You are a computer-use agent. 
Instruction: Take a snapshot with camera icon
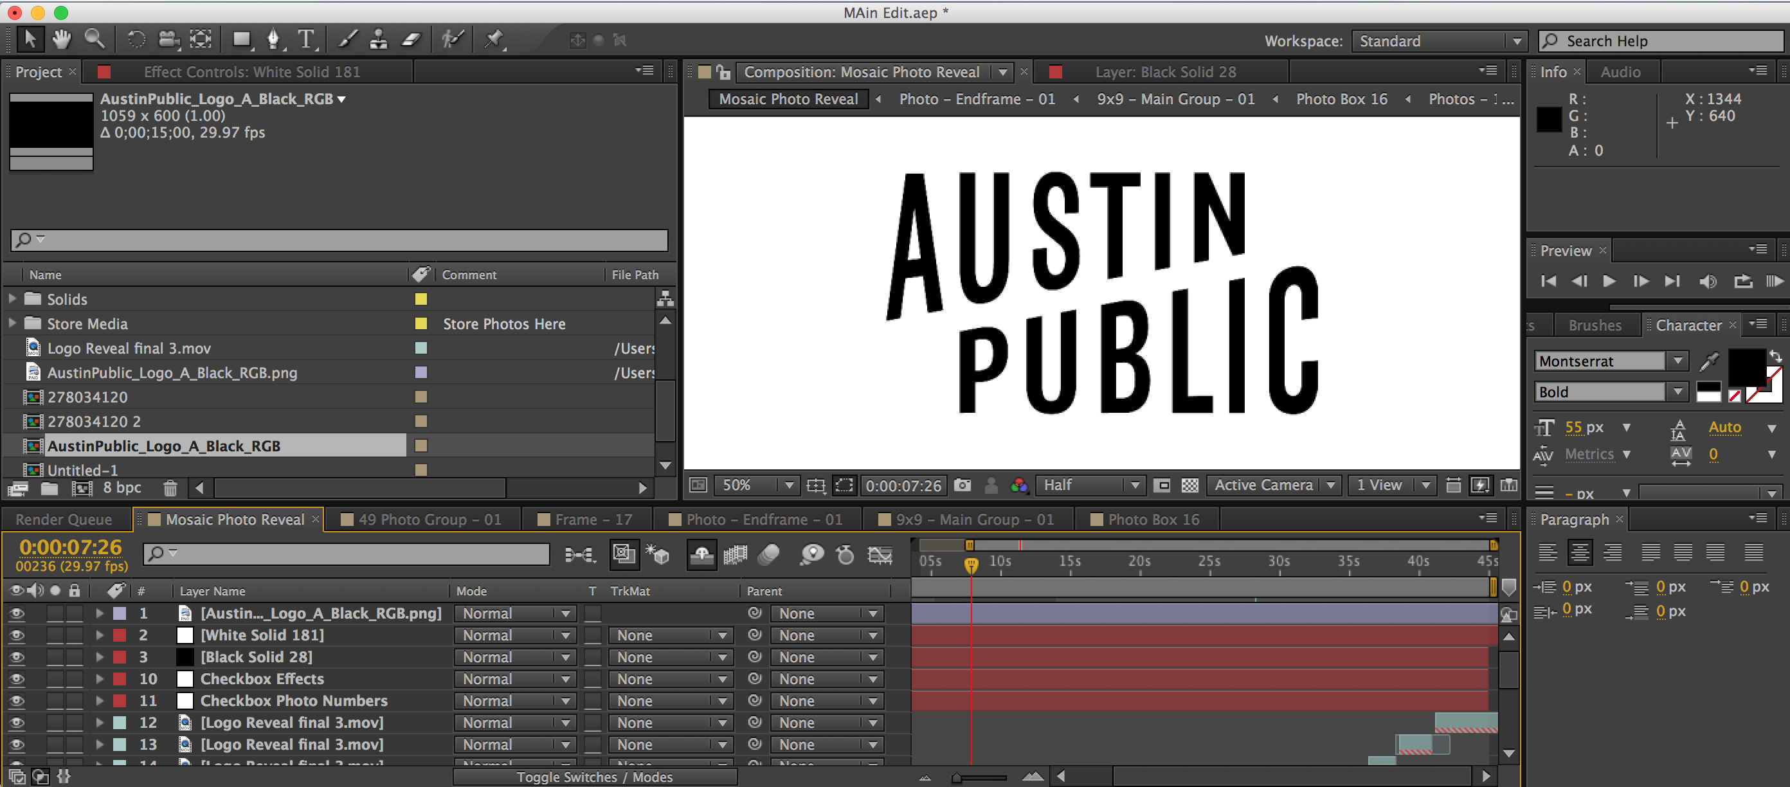[963, 485]
